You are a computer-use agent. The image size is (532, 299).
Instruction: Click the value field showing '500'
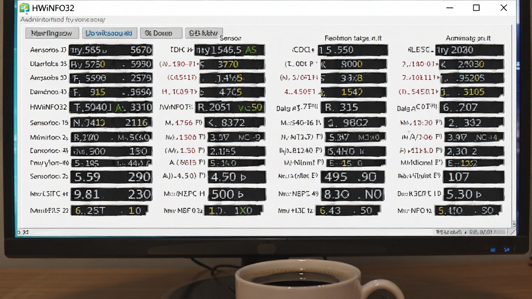tap(236, 194)
